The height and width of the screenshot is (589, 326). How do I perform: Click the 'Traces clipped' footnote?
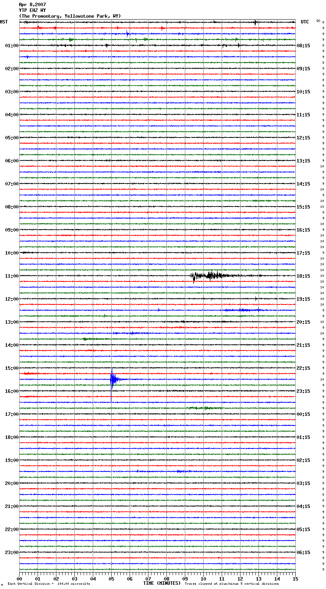(x=232, y=584)
